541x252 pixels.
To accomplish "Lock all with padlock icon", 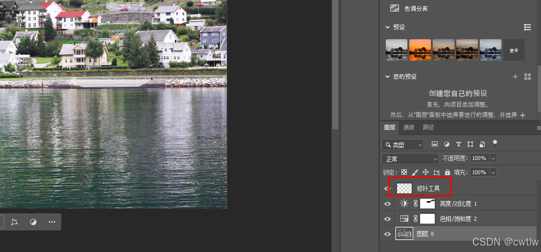I will click(x=447, y=172).
